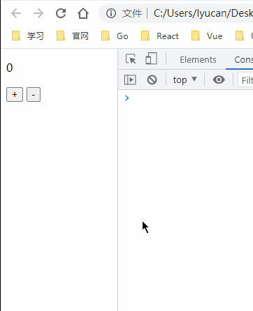Show the console sidebar panel
This screenshot has width=253, height=311.
(130, 80)
